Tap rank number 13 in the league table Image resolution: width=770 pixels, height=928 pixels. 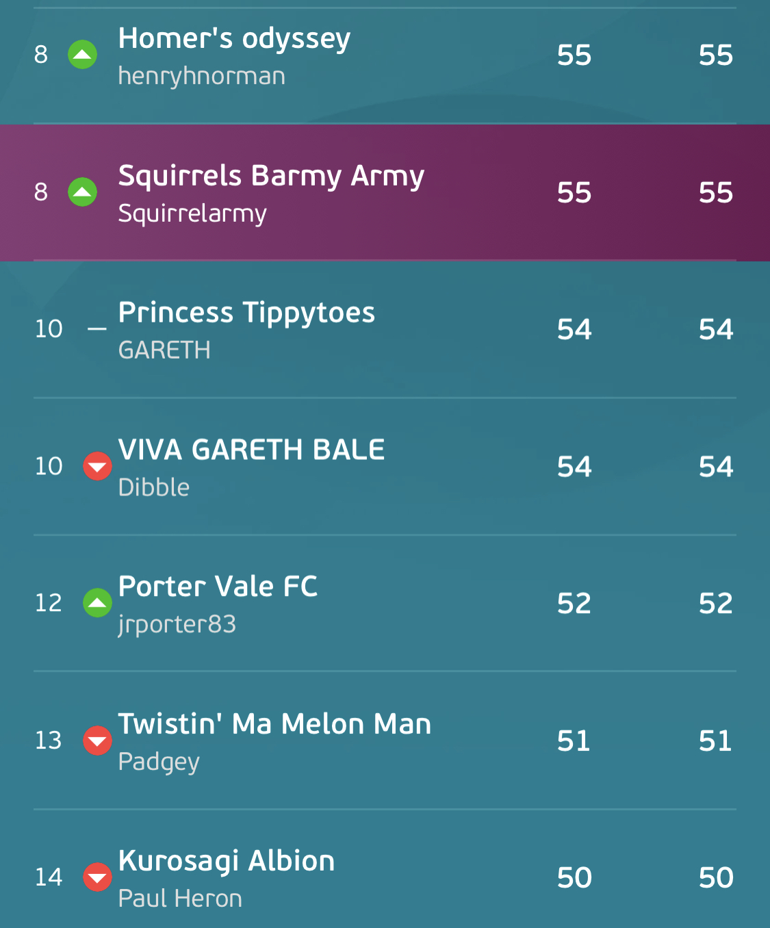(x=49, y=740)
